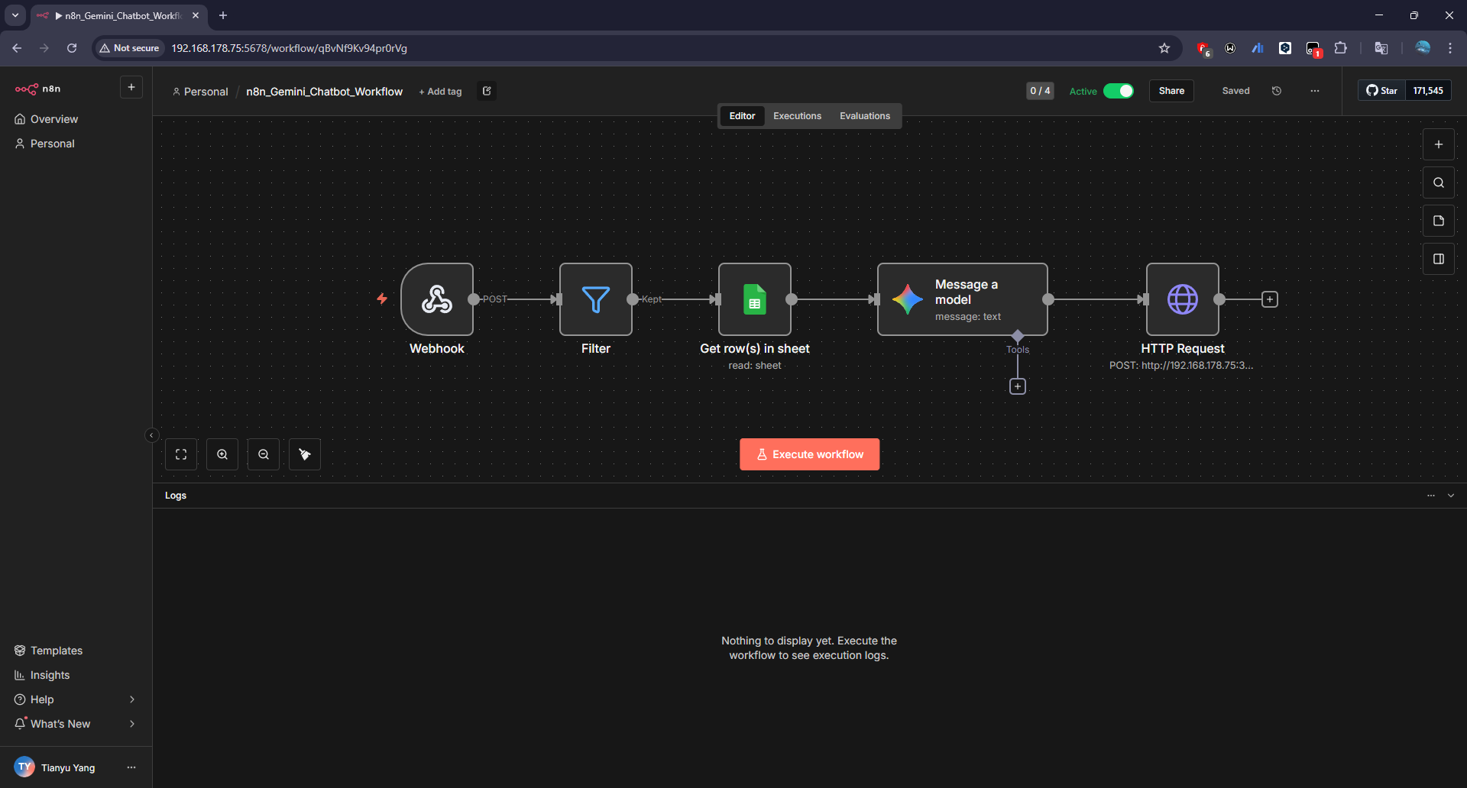Click the Execute workflow button

coord(809,454)
